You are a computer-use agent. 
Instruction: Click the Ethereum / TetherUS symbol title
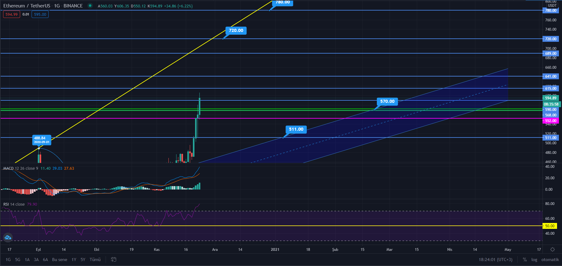point(27,6)
